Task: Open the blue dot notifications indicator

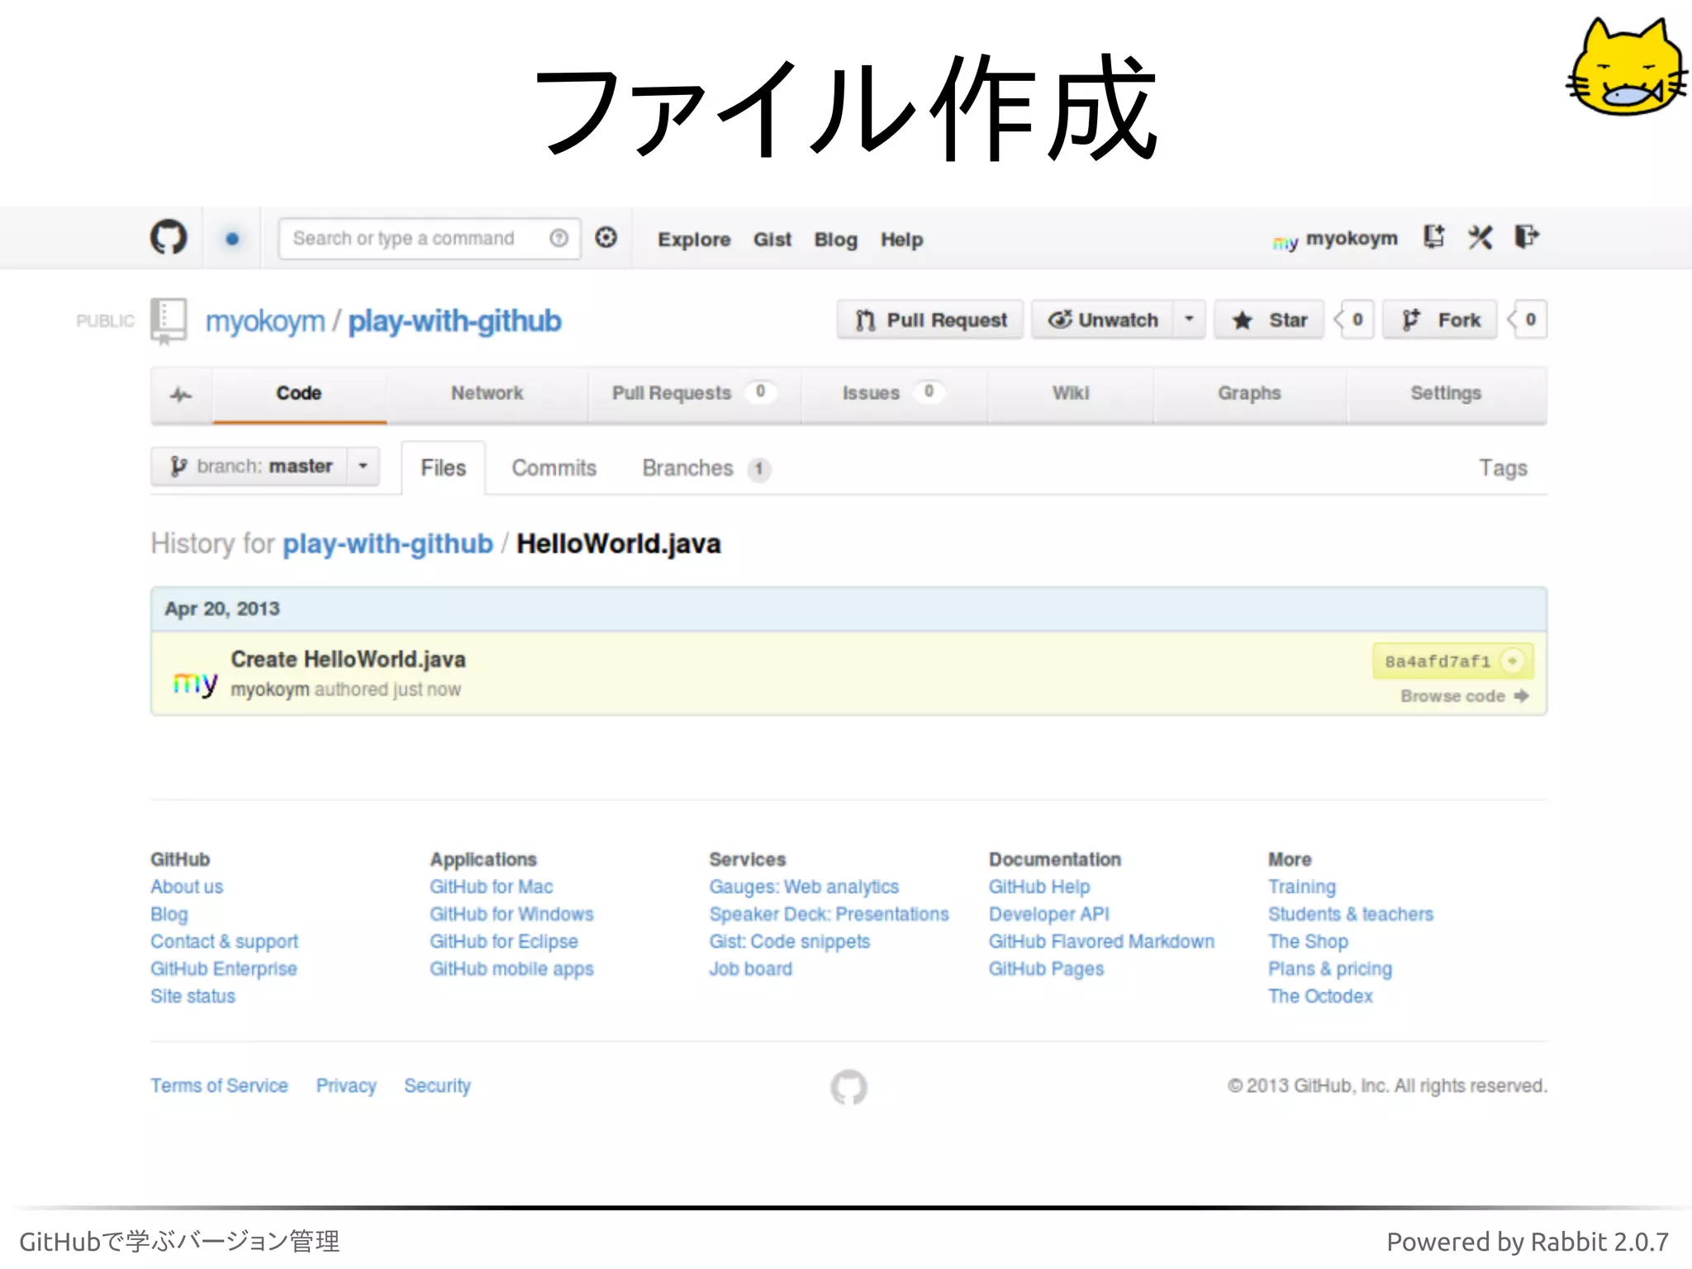Action: pos(232,239)
